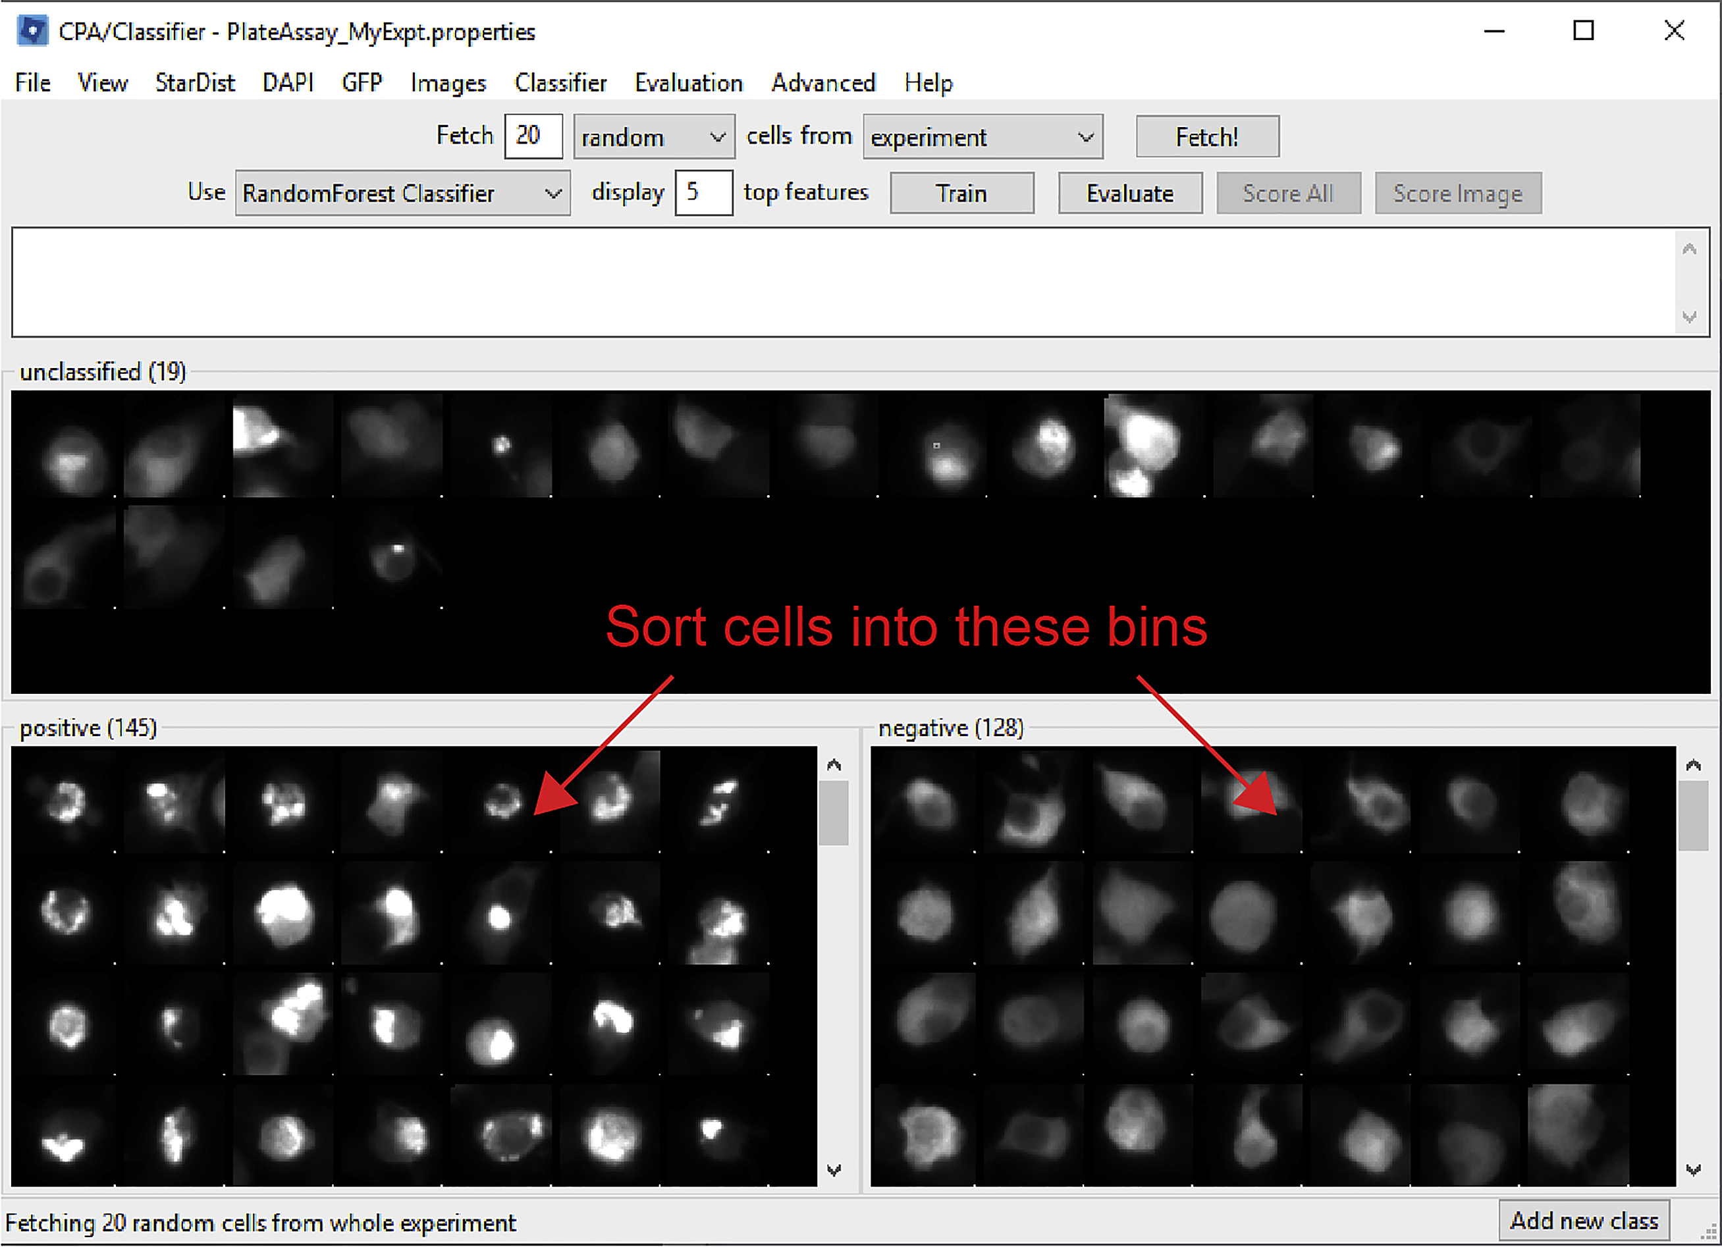Open the Images menu
Viewport: 1722px width, 1247px height.
pos(448,84)
